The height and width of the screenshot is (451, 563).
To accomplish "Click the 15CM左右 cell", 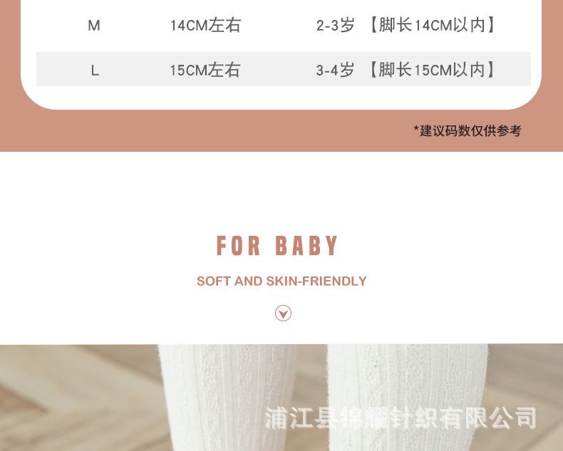I will tap(205, 70).
